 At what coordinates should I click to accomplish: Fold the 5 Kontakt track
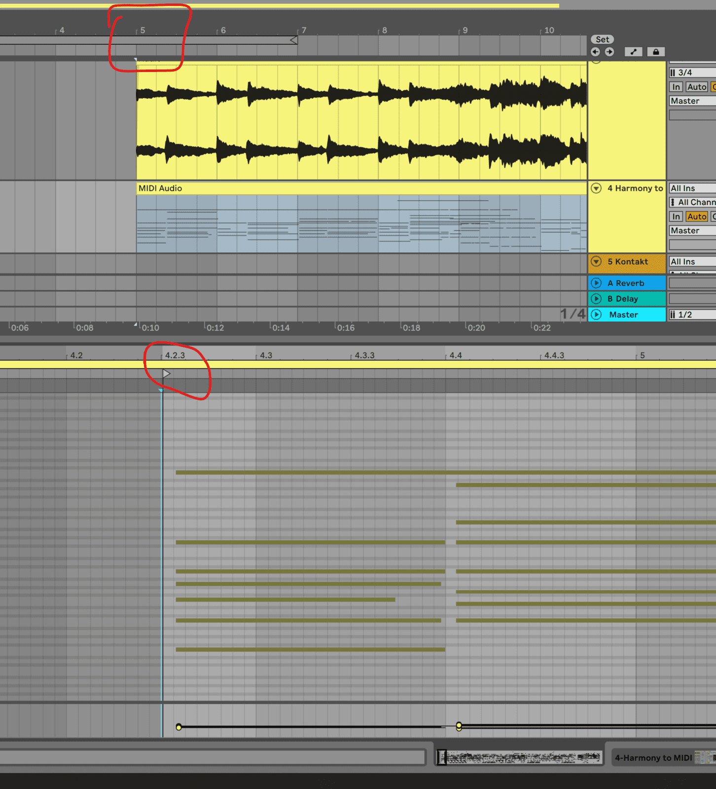(x=596, y=262)
